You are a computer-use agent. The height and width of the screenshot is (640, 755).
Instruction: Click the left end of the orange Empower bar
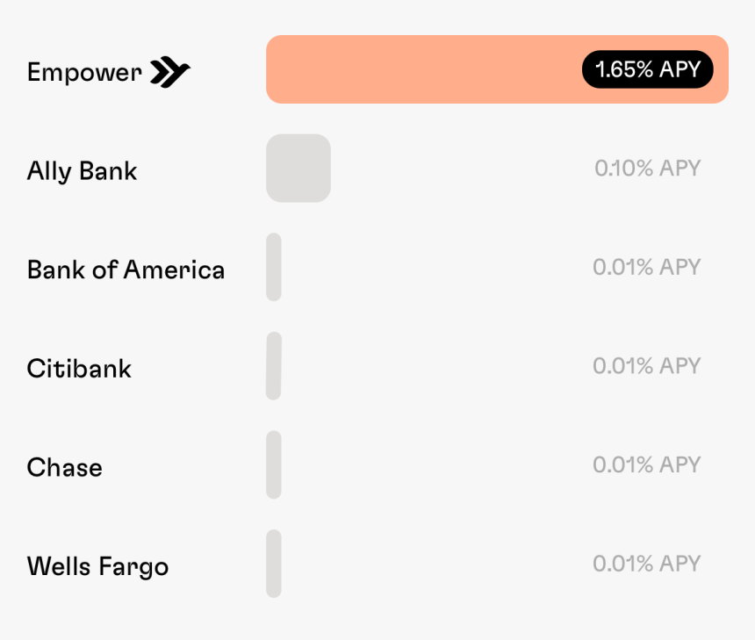(277, 69)
